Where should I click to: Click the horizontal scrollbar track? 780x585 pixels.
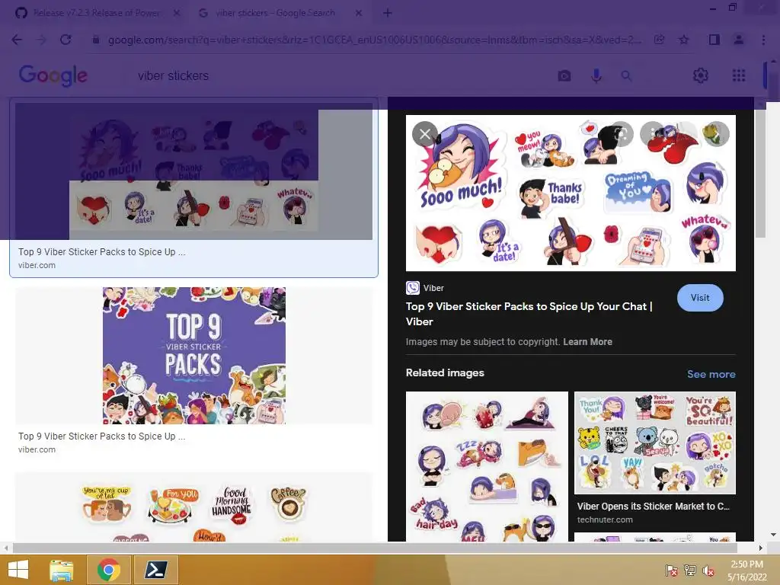375,548
